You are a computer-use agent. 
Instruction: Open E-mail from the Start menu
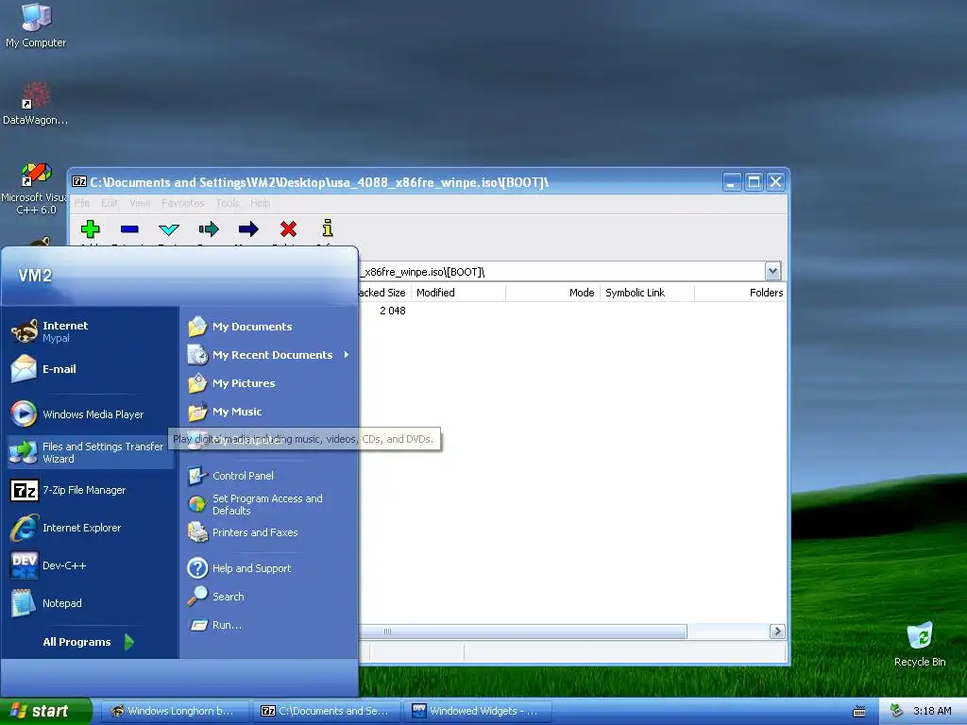[91, 369]
